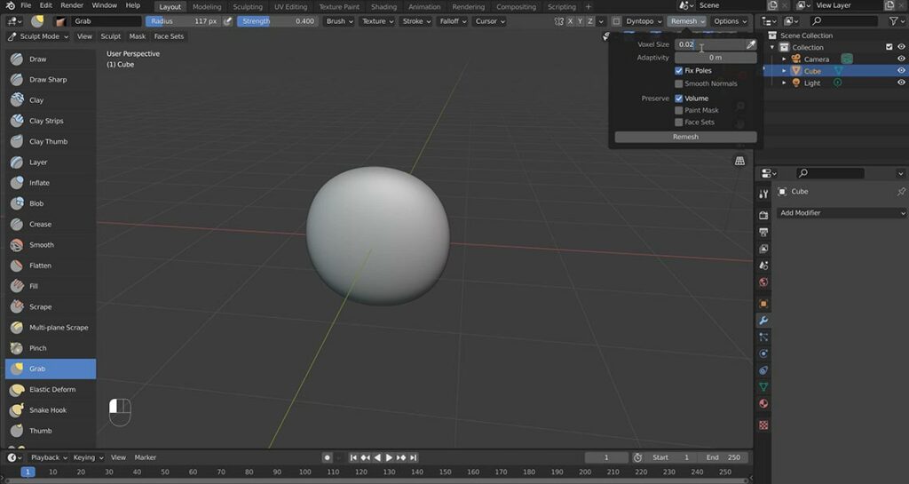Open the Cursor dropdown
Image resolution: width=909 pixels, height=484 pixels.
[490, 21]
